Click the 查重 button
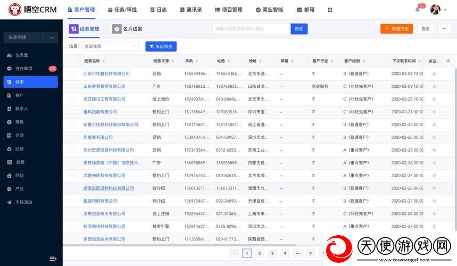The width and height of the screenshot is (457, 266). tap(426, 29)
